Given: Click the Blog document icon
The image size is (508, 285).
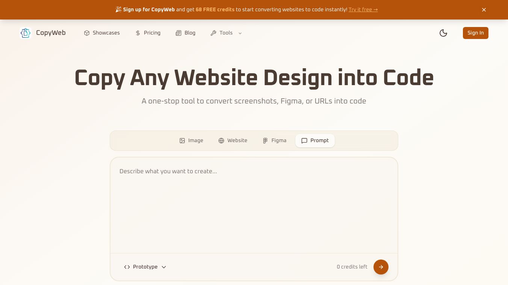Looking at the screenshot, I should point(178,33).
